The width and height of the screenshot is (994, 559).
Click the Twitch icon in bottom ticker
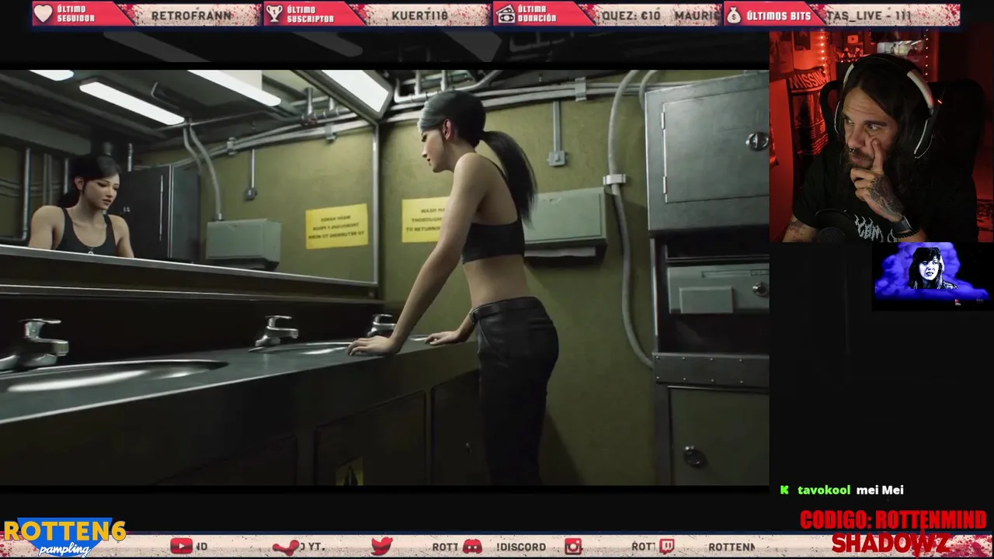(x=667, y=547)
